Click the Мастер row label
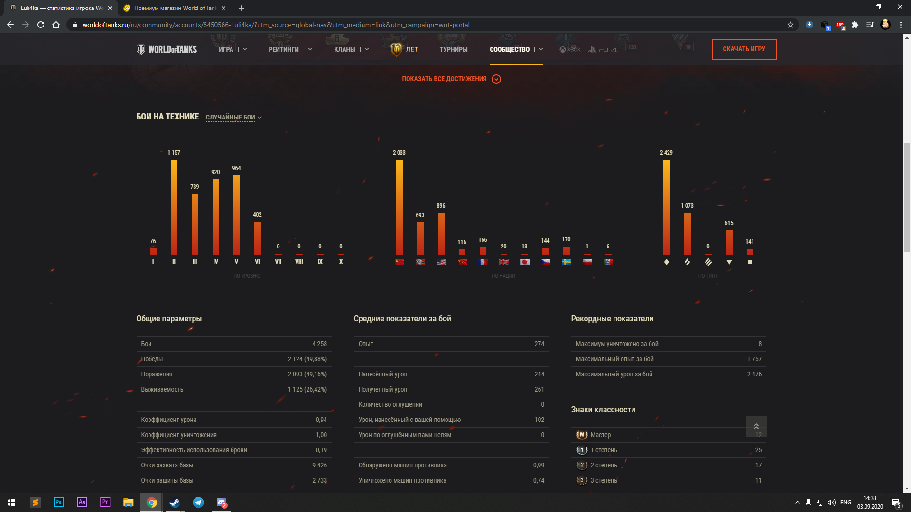The width and height of the screenshot is (911, 512). [601, 435]
